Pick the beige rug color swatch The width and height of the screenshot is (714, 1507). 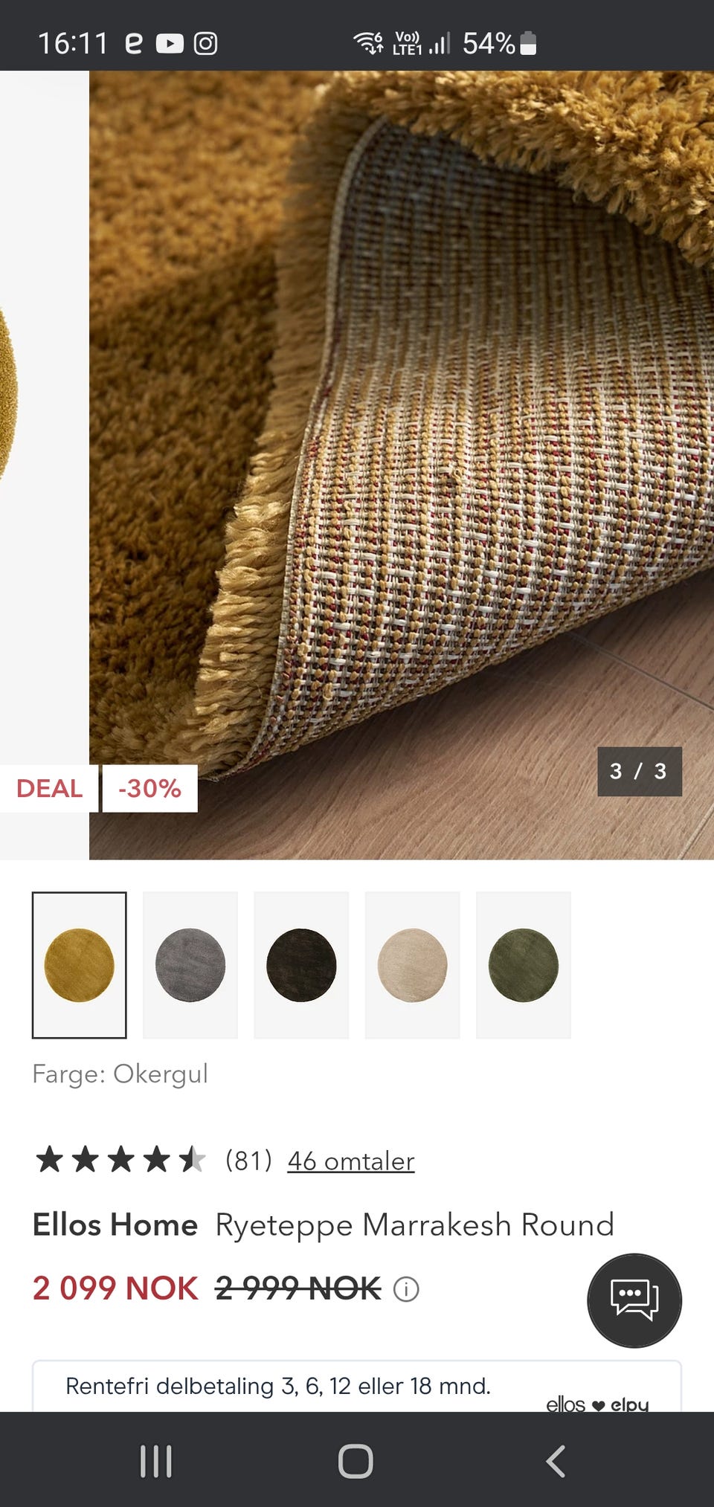[x=413, y=965]
